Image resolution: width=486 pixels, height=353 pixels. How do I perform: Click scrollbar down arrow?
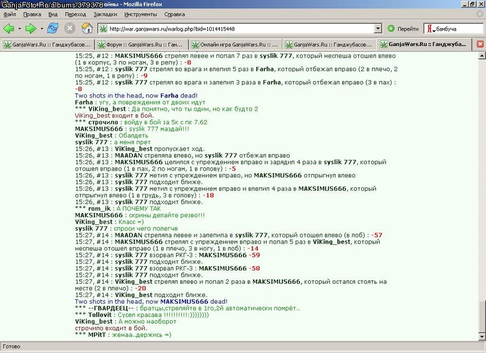482,337
